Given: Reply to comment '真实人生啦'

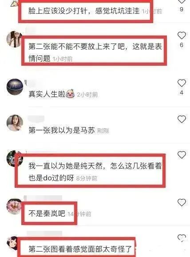Looking at the screenshot, I should pos(47,94).
